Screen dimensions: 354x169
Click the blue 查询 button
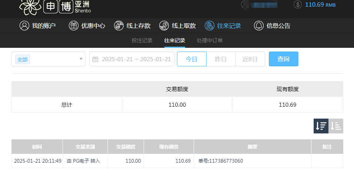point(283,59)
